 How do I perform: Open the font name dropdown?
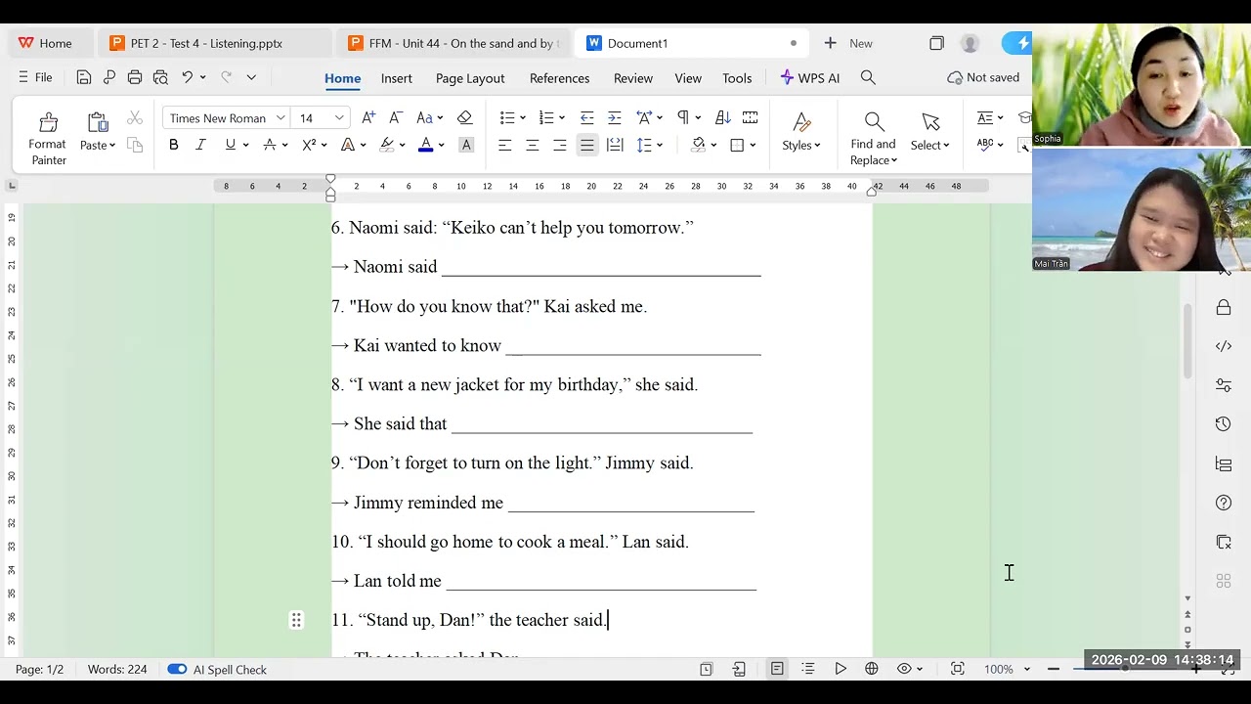coord(280,118)
